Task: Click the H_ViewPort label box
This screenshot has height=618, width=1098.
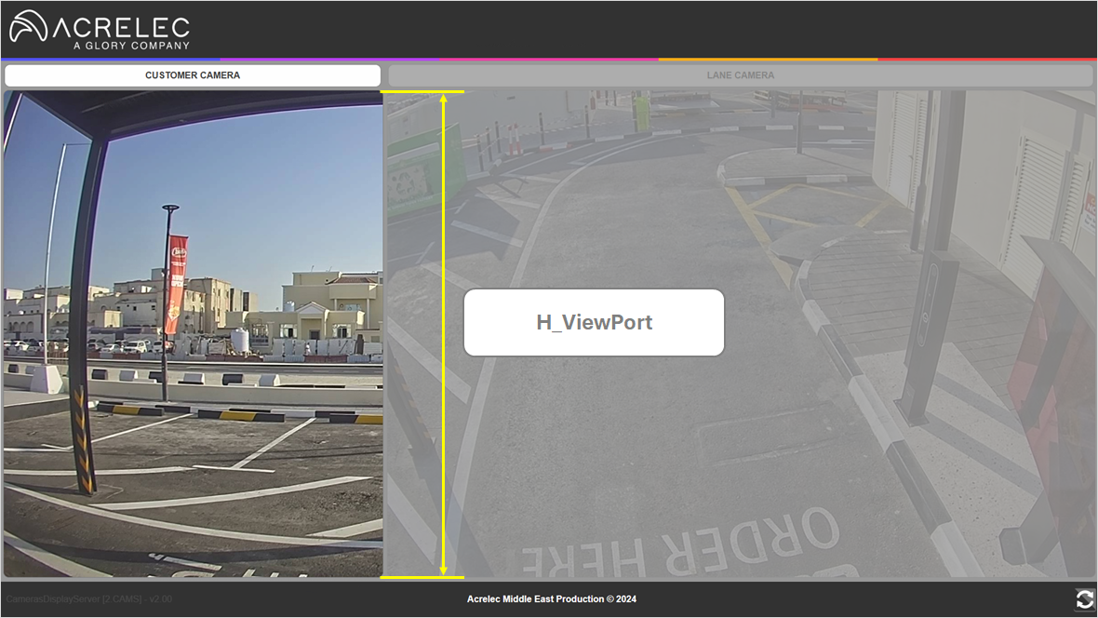Action: [594, 322]
